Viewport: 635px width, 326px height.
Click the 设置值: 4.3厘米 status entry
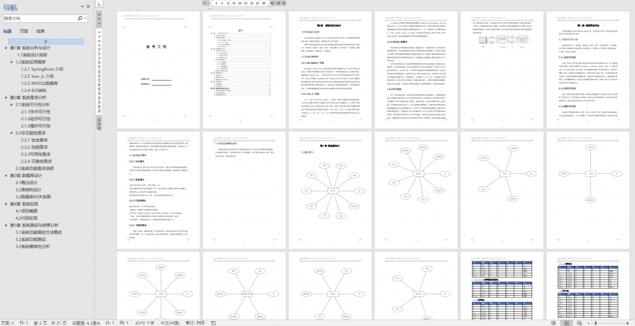point(86,323)
